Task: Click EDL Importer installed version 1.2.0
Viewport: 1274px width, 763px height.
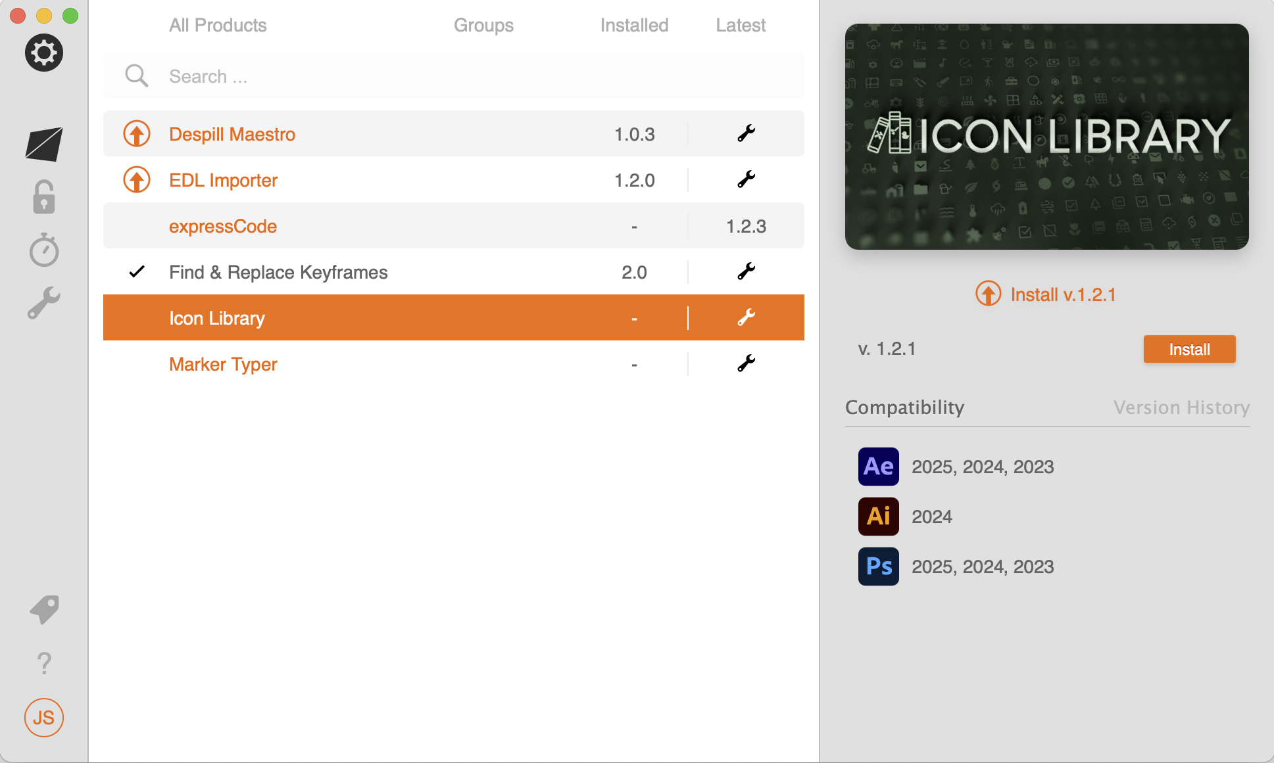Action: tap(634, 180)
